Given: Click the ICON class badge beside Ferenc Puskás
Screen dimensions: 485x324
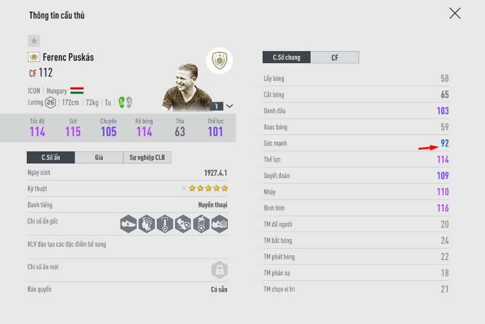Looking at the screenshot, I should pos(34,57).
